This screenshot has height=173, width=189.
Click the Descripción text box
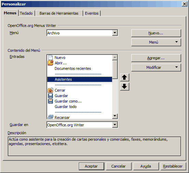tap(94, 146)
